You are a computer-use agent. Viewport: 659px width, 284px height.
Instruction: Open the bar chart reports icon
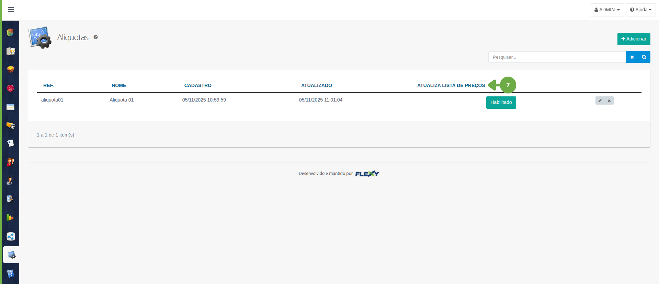pyautogui.click(x=11, y=217)
